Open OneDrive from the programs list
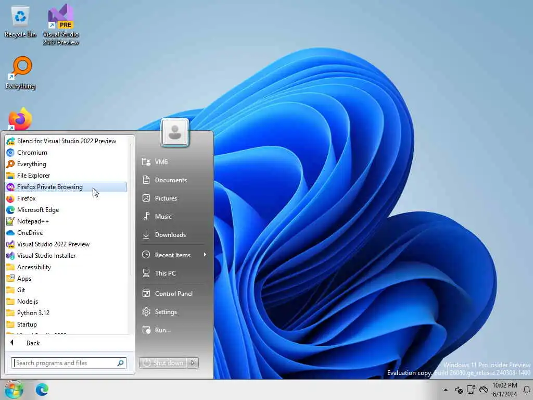533x400 pixels. click(x=66, y=233)
